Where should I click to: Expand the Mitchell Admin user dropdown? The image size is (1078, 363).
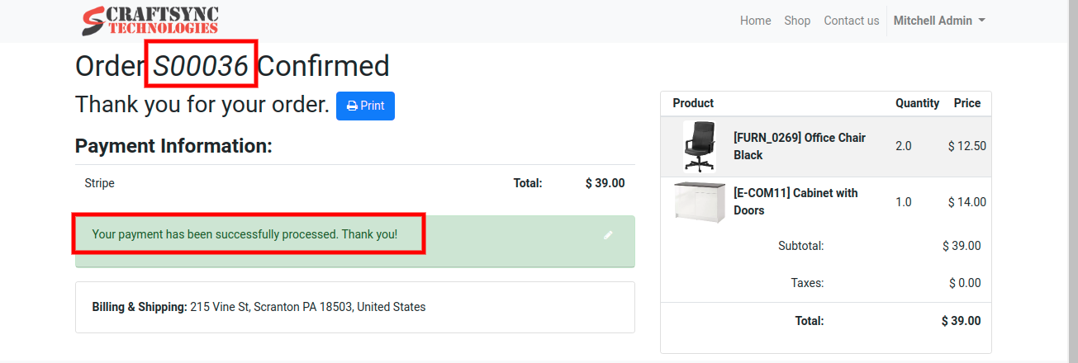click(x=939, y=21)
